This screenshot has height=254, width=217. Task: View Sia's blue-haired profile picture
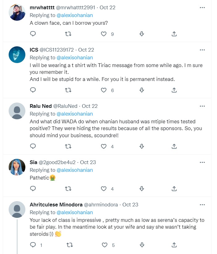pos(17,167)
